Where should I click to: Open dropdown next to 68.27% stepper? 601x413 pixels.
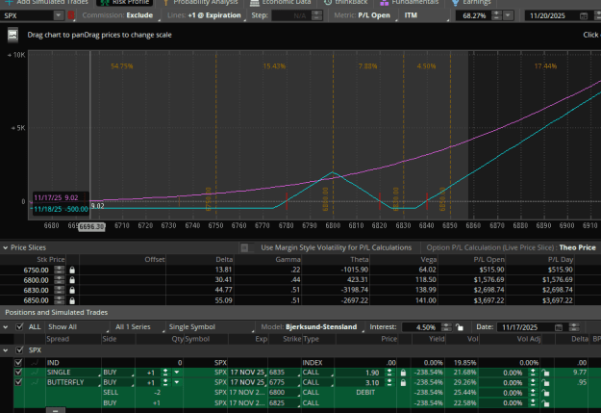(508, 15)
